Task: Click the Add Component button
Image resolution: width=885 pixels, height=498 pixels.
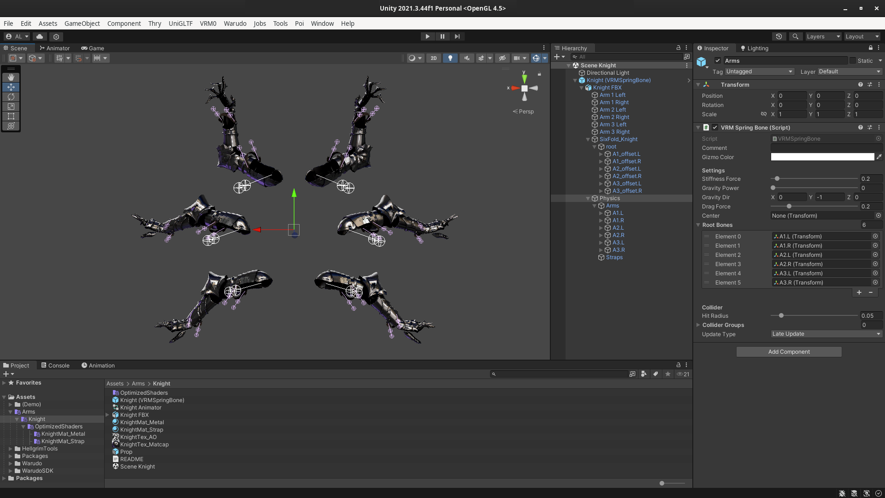Action: click(x=789, y=352)
